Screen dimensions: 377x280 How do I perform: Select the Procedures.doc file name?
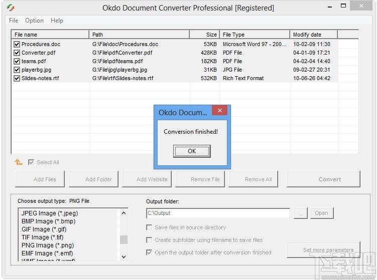pos(41,44)
